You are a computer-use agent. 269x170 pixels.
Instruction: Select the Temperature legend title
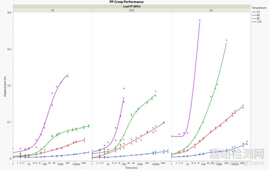point(260,8)
